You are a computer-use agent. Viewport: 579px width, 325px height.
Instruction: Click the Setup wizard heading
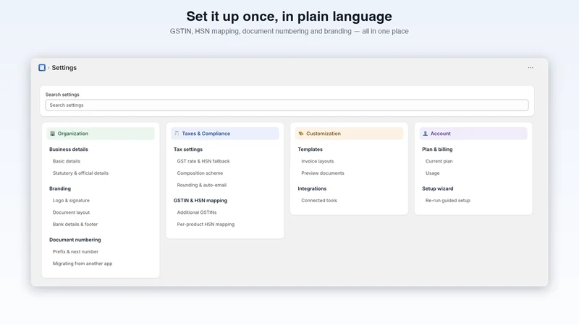(438, 188)
